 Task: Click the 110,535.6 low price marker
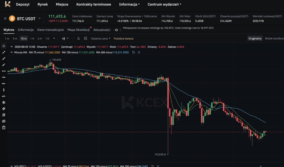(160, 154)
